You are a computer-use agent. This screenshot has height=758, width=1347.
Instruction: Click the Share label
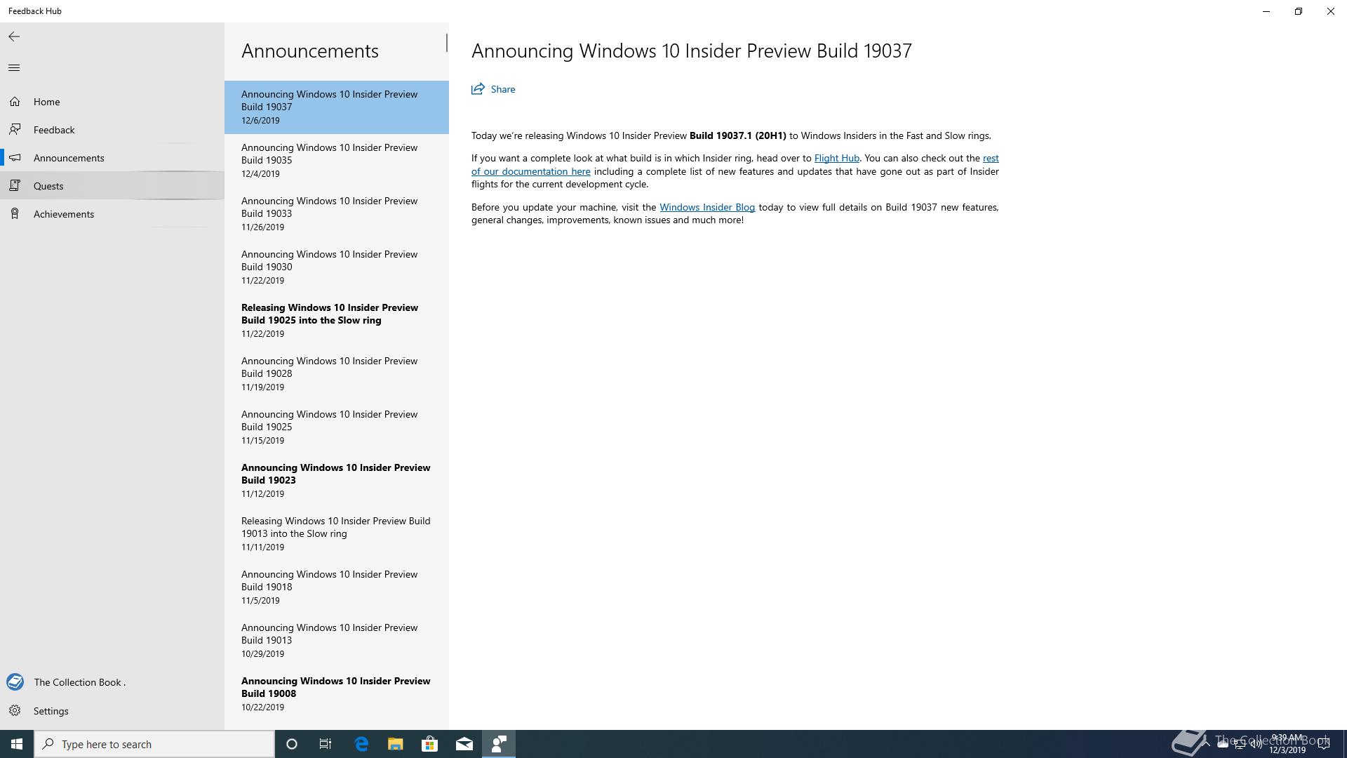point(503,89)
